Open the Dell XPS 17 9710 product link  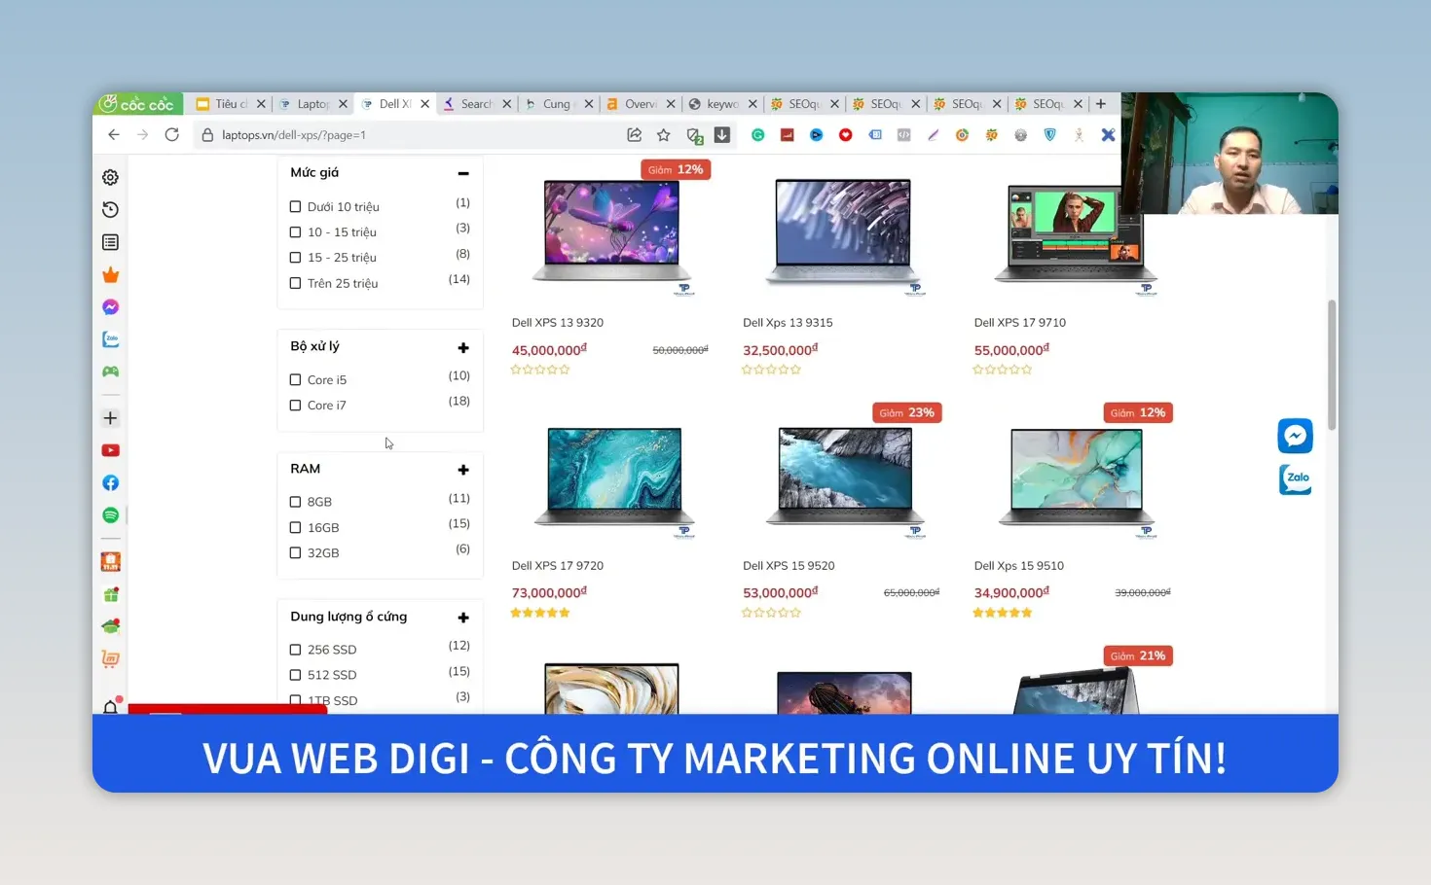tap(1020, 323)
